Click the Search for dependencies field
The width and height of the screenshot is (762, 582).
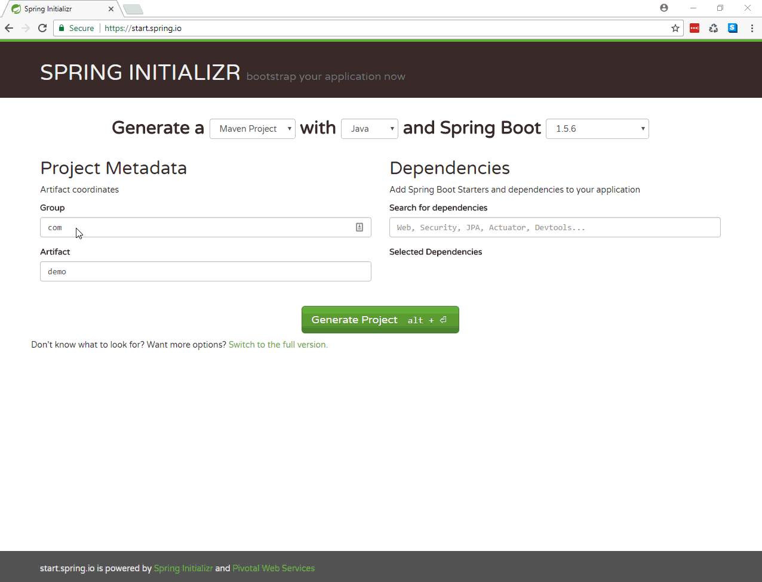pos(554,227)
